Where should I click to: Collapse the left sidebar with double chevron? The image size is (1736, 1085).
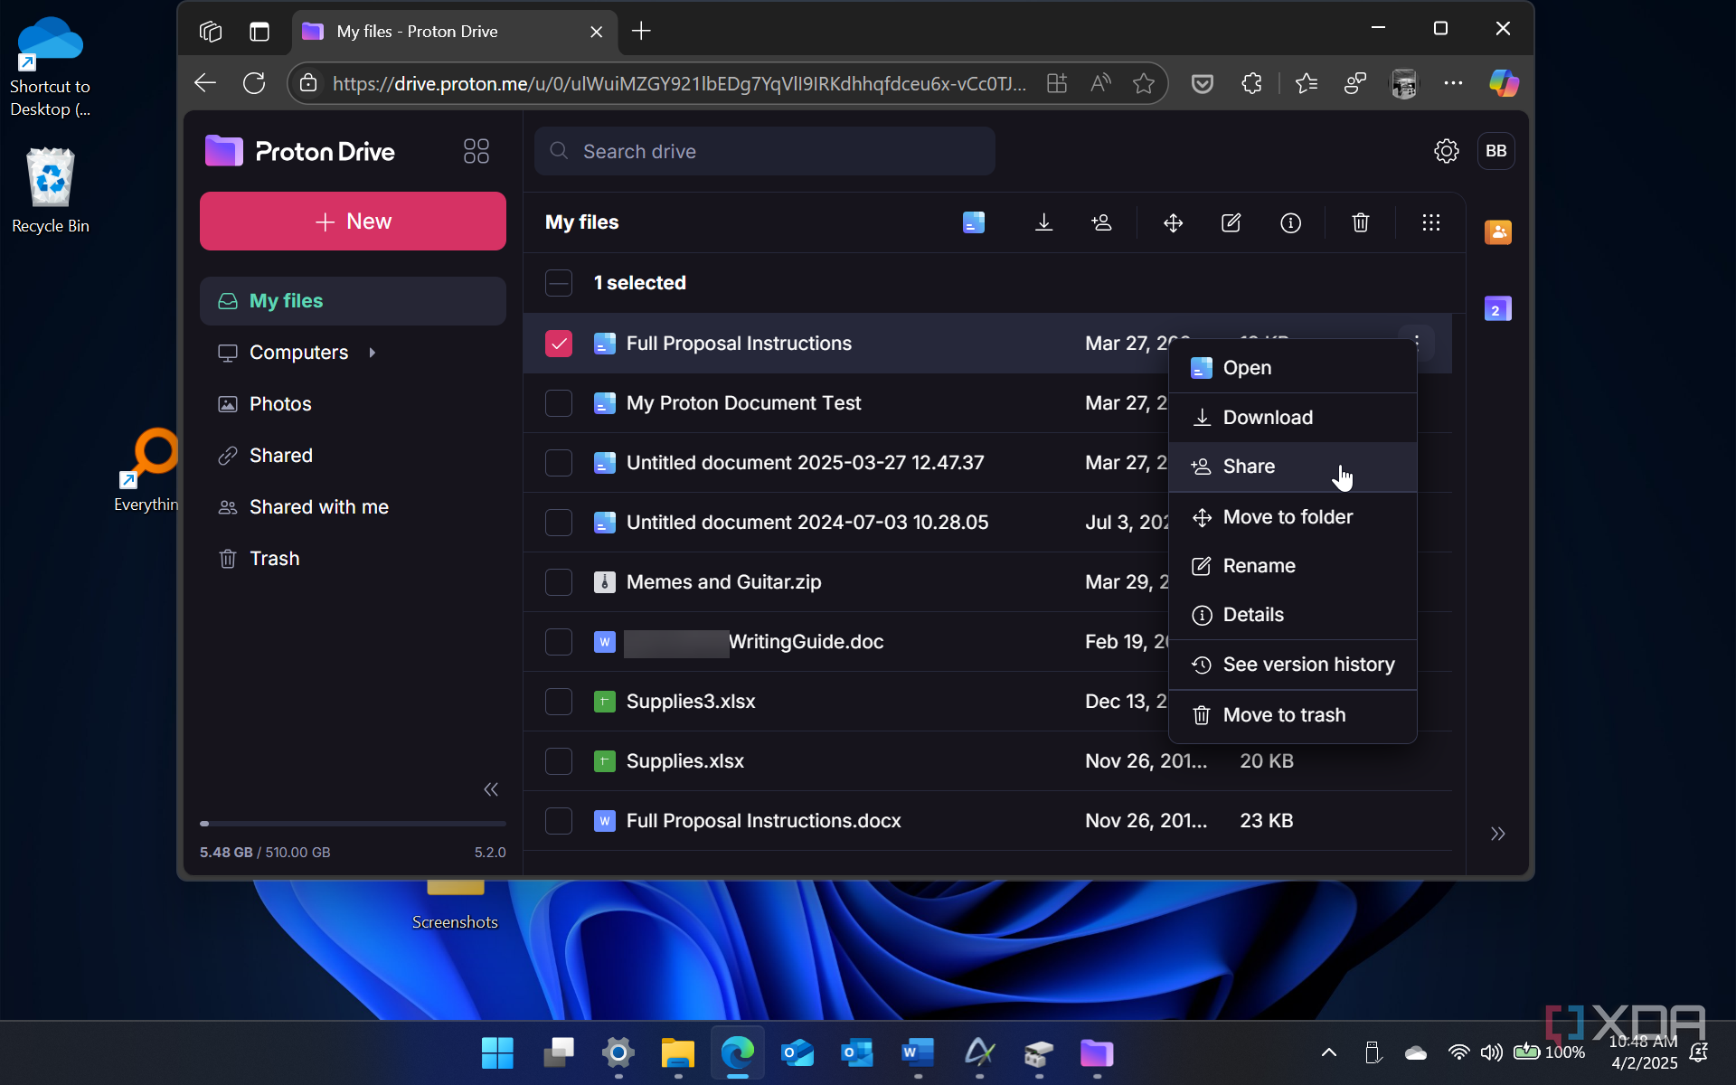pos(491,789)
